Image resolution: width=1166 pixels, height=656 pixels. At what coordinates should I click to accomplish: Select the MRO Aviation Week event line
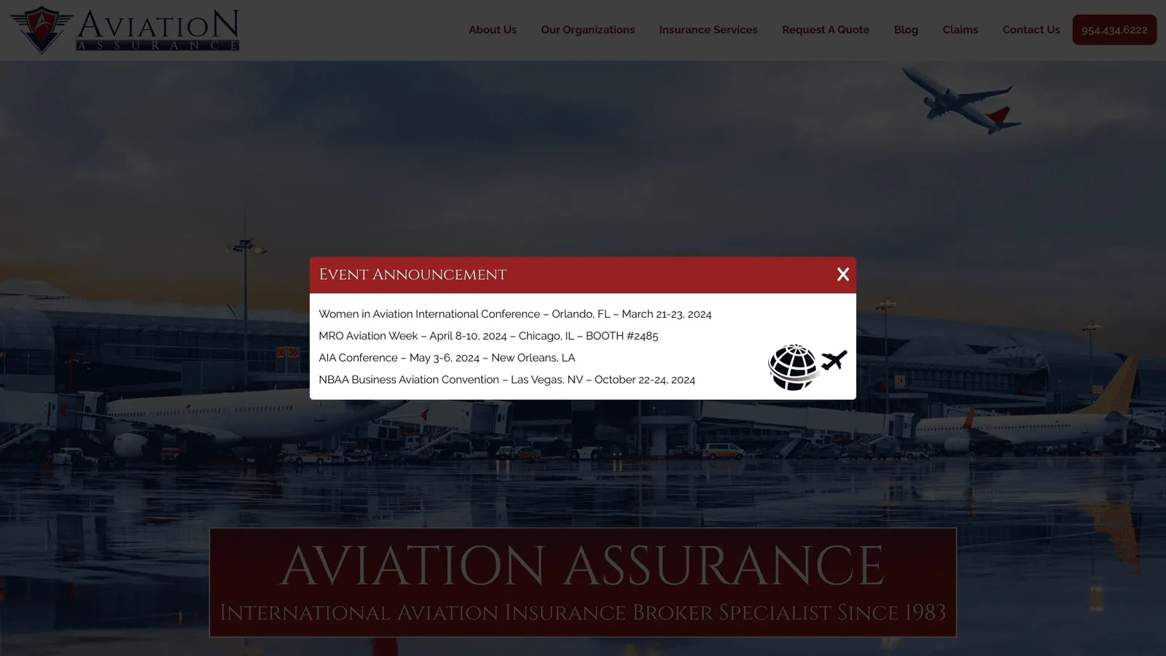[488, 336]
